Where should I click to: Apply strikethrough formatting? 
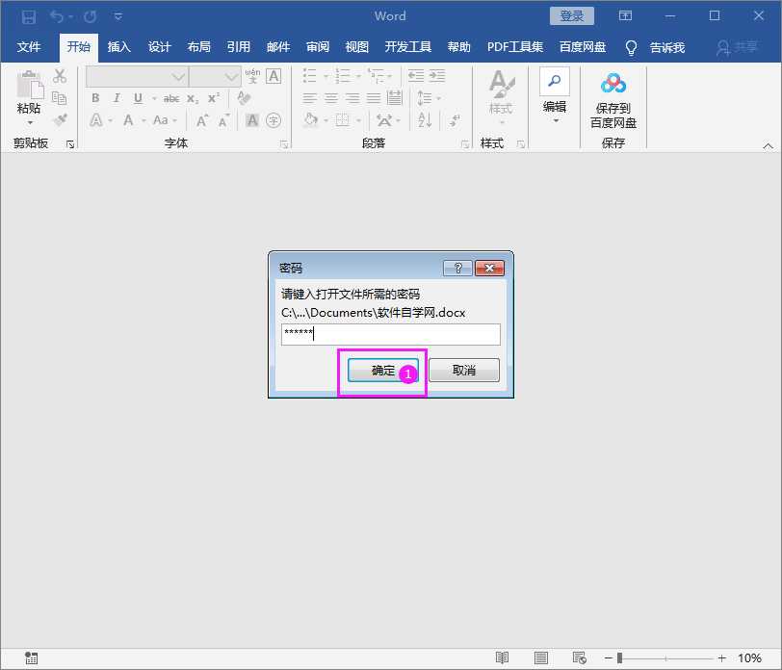173,97
